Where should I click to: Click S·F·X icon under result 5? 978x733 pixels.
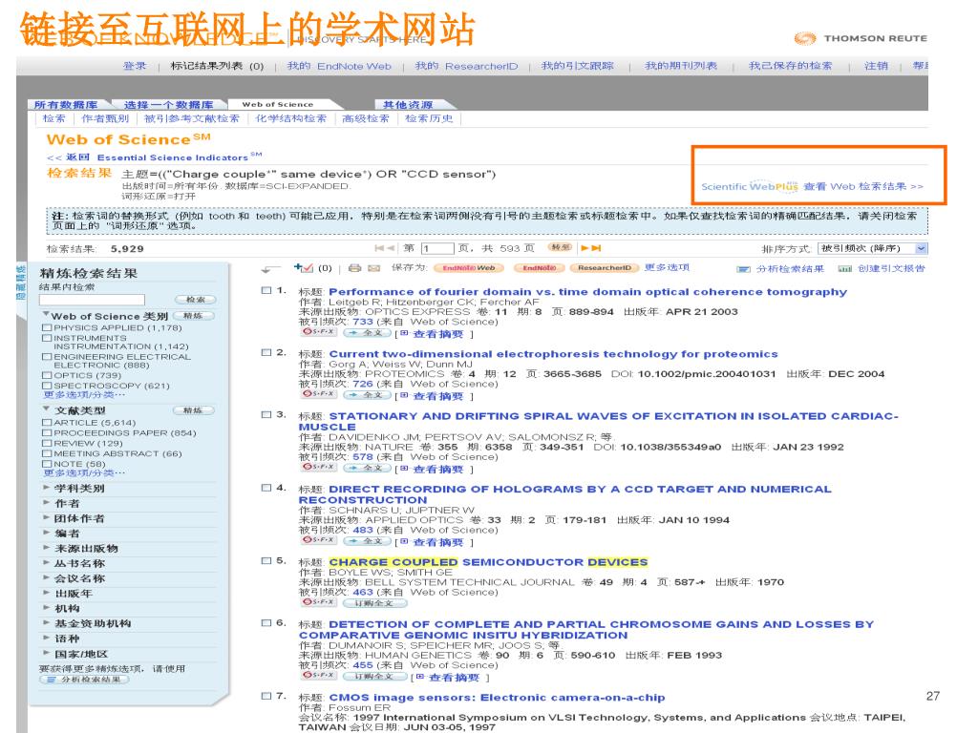coord(319,602)
